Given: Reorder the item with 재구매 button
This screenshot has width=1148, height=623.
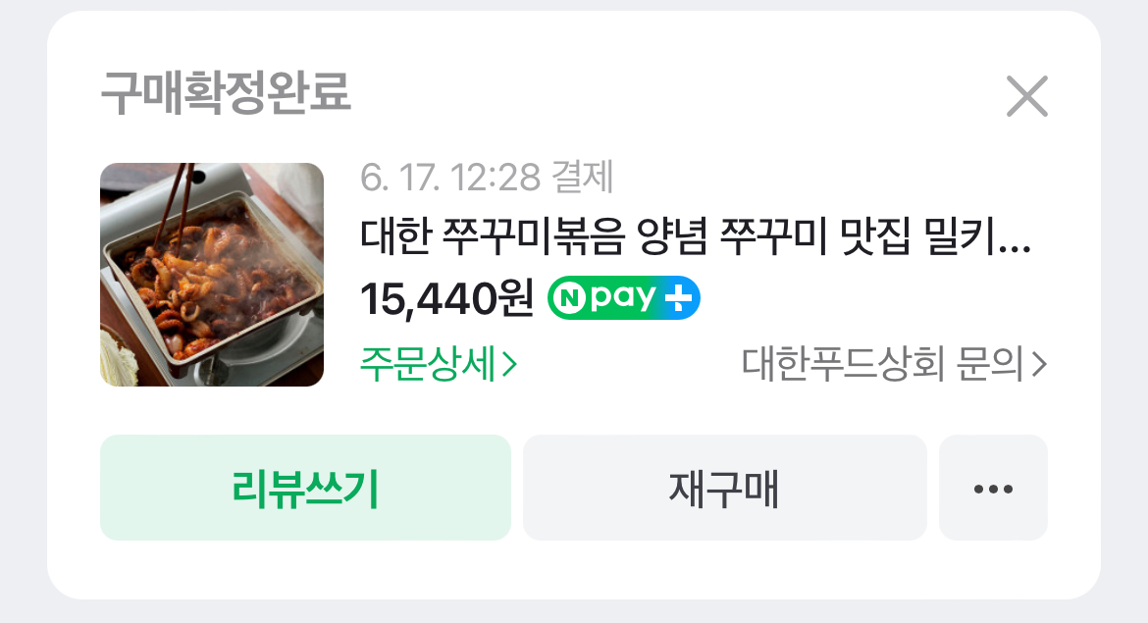Looking at the screenshot, I should tap(724, 488).
